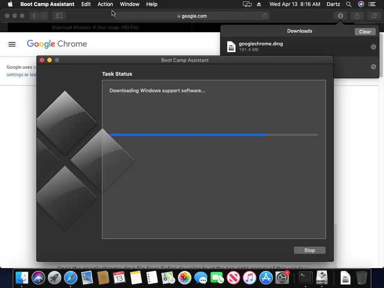Screen dimensions: 384x288
Task: Open Launchpad from the Dock
Action: point(54,278)
